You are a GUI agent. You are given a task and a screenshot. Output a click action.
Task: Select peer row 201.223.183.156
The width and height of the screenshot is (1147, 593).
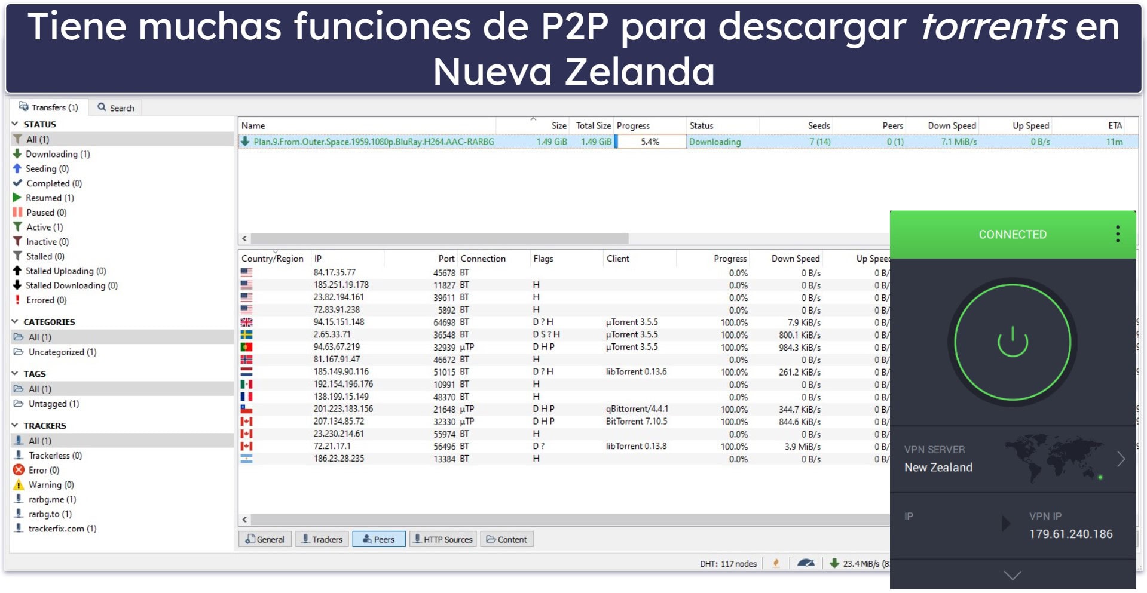coord(564,409)
